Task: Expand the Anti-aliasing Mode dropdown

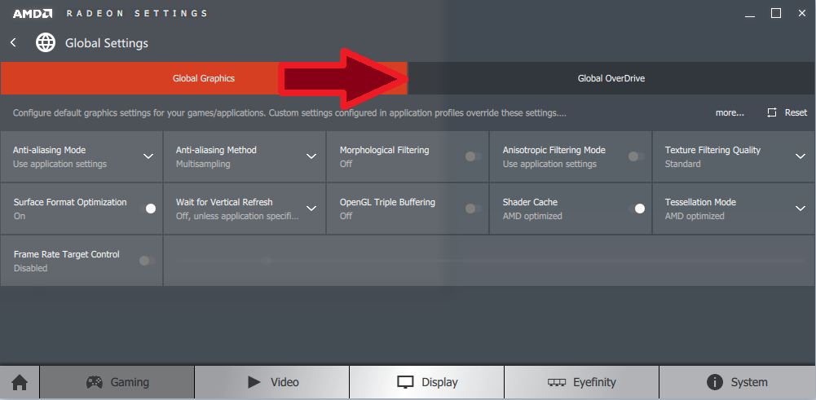Action: tap(148, 156)
